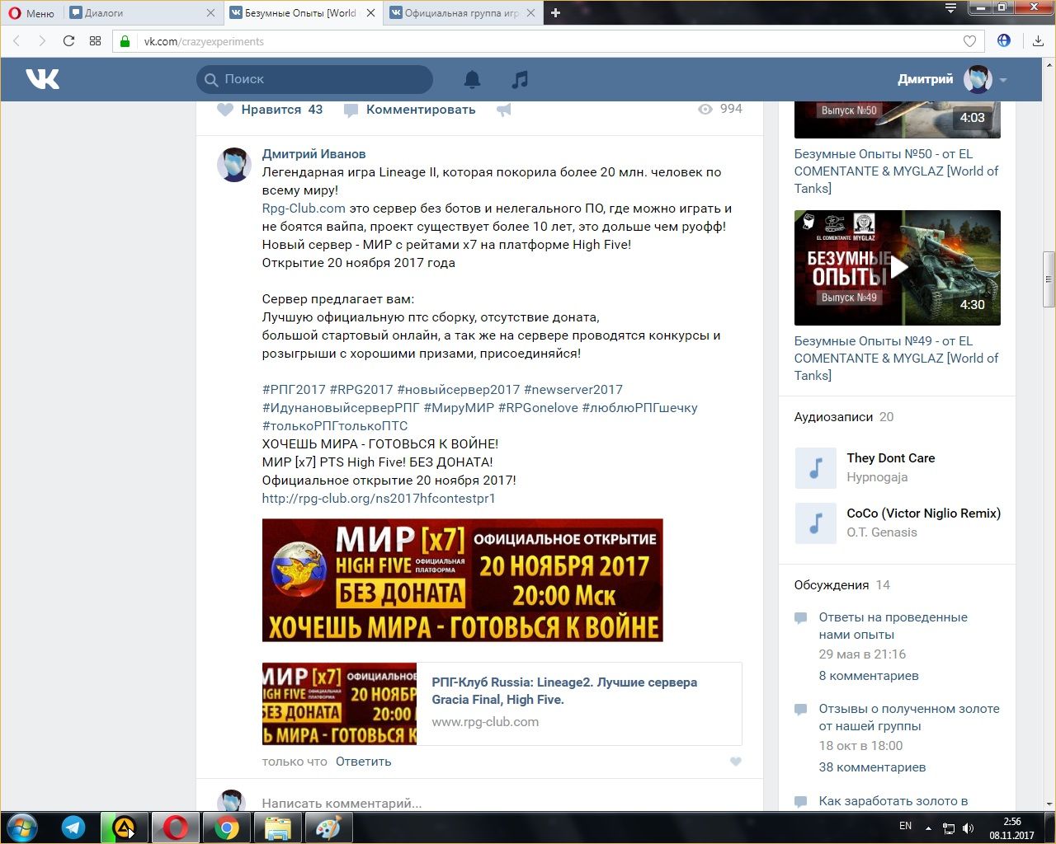Image resolution: width=1056 pixels, height=844 pixels.
Task: Open the VK logo home link
Action: (x=42, y=79)
